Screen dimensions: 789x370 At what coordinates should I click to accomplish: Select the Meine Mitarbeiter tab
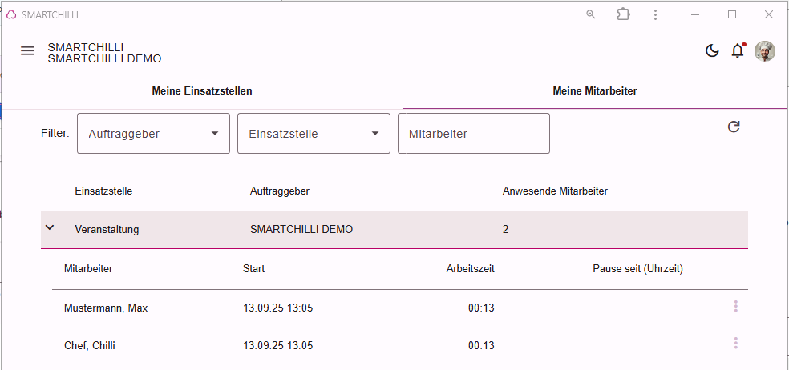(595, 91)
